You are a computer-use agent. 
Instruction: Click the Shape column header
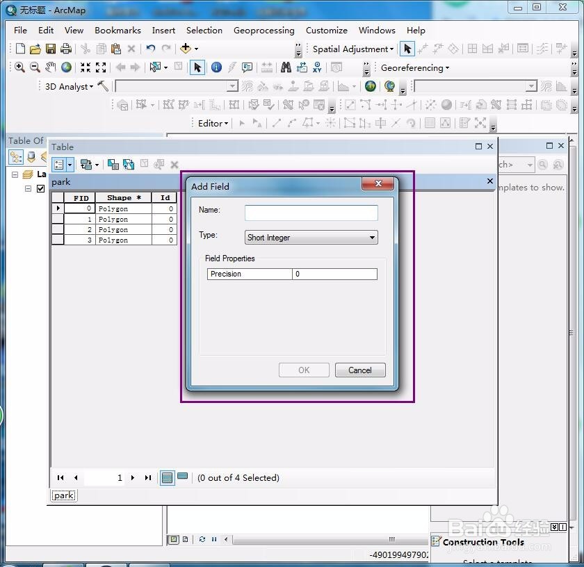click(123, 198)
